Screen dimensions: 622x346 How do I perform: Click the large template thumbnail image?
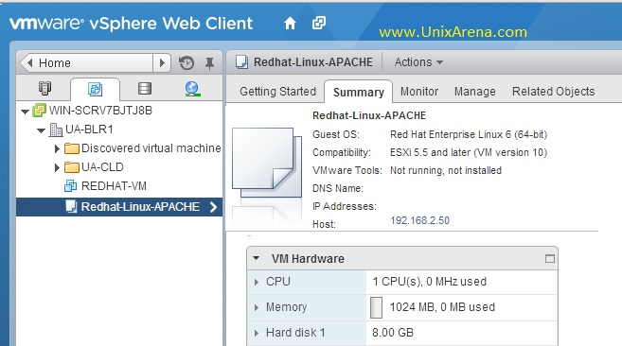267,163
